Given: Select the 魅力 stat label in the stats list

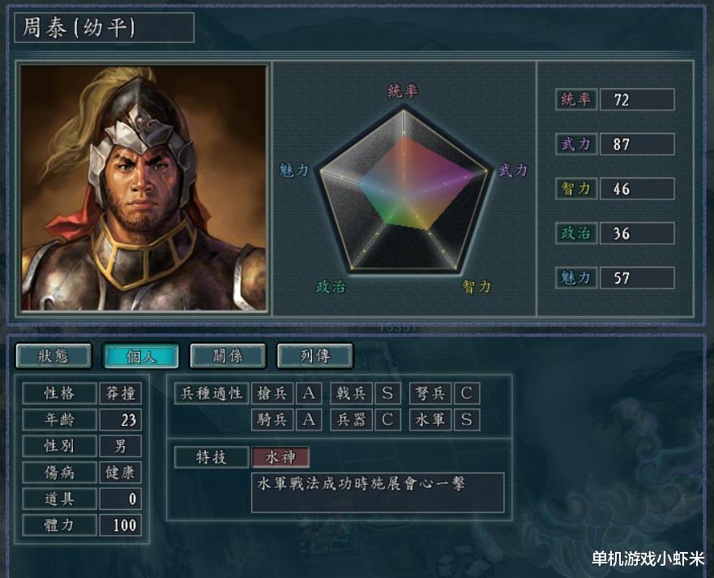Looking at the screenshot, I should point(576,278).
